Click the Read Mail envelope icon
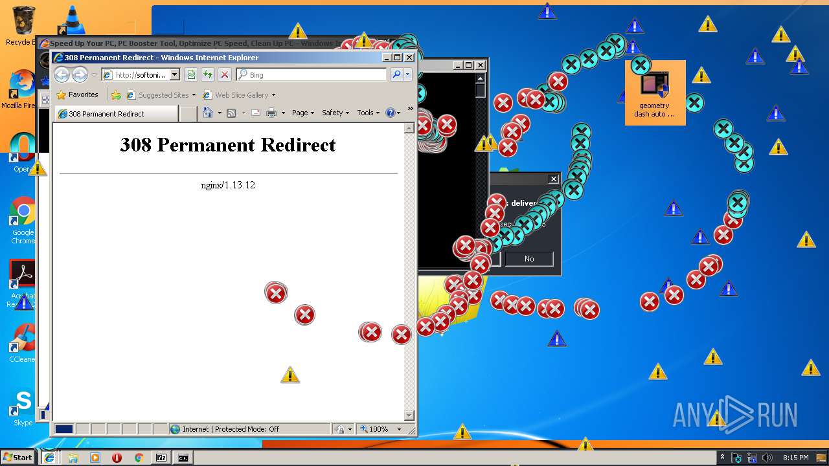Screen dimensions: 829x466 [256, 113]
